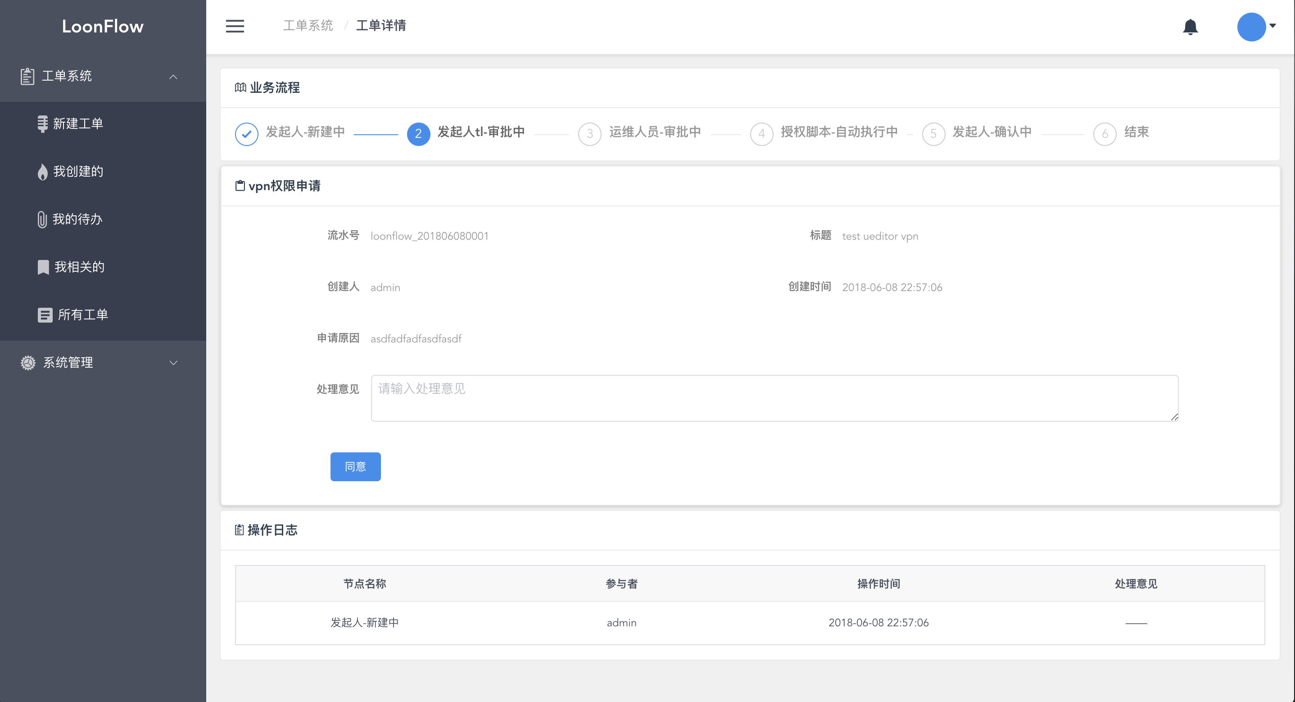Click the textarea resize handle
This screenshot has height=702, width=1295.
(x=1174, y=417)
